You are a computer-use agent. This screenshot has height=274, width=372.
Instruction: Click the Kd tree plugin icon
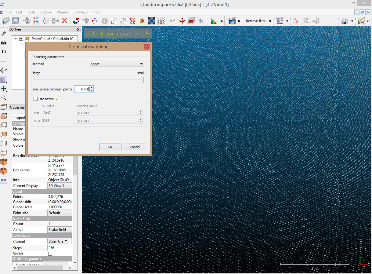click(345, 21)
